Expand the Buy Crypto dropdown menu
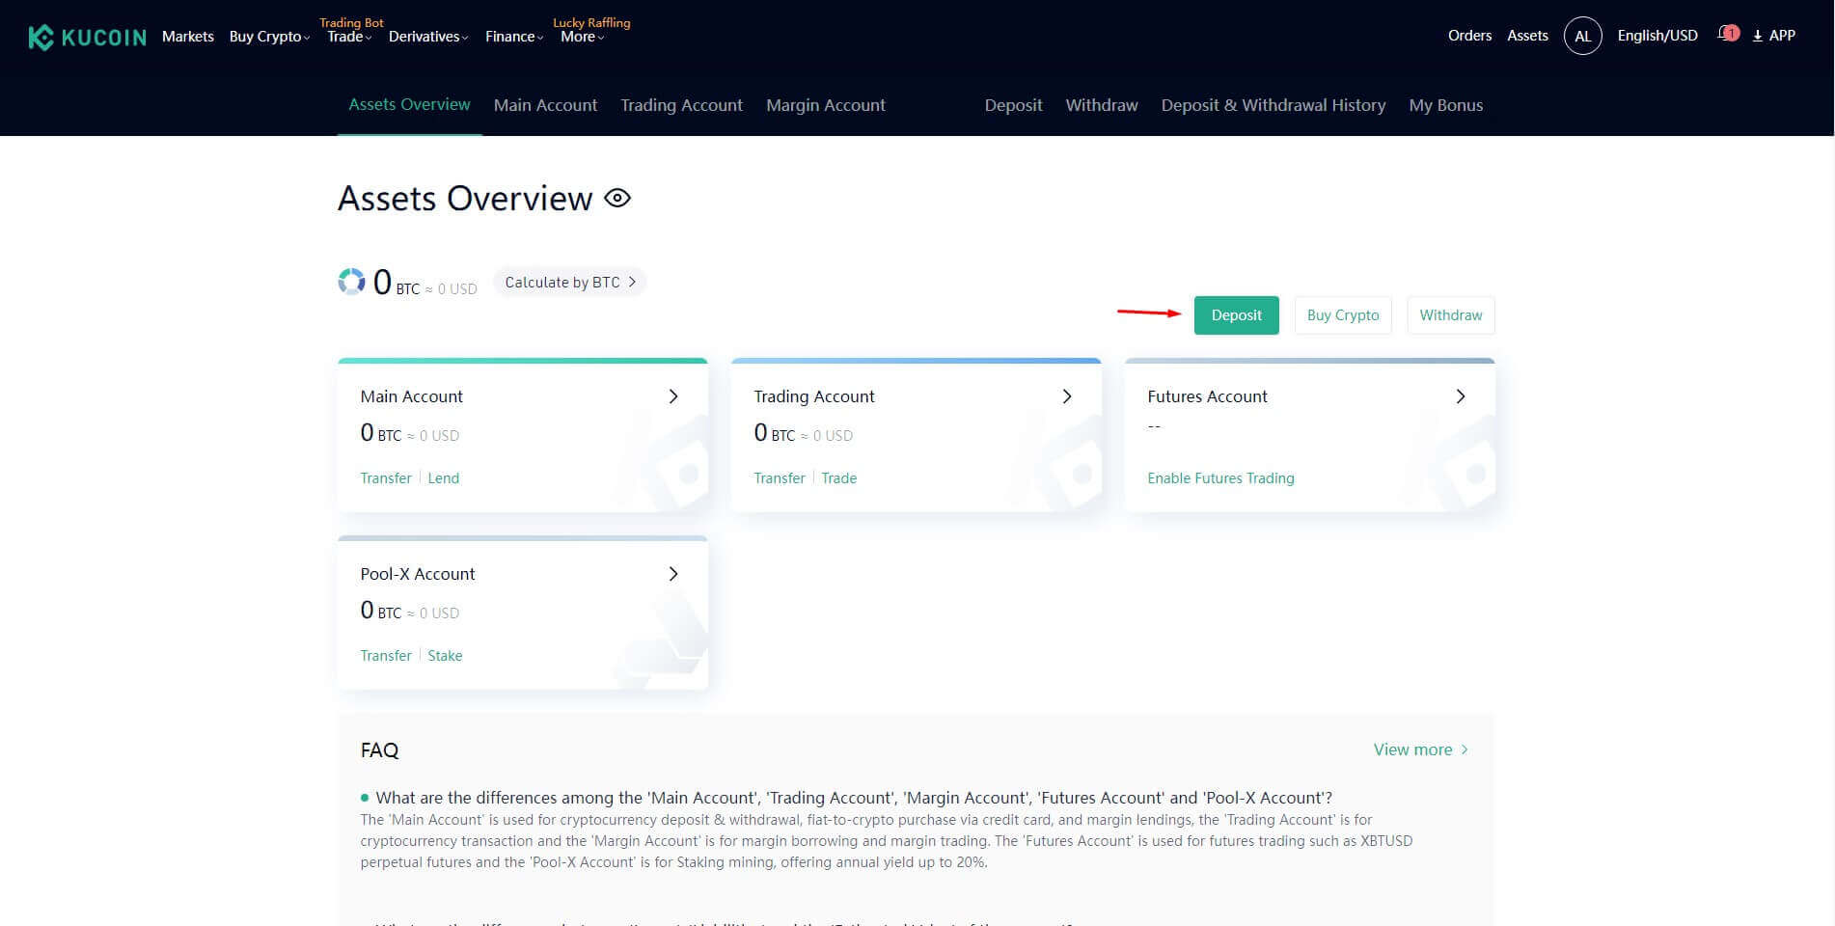This screenshot has height=926, width=1835. pyautogui.click(x=269, y=37)
